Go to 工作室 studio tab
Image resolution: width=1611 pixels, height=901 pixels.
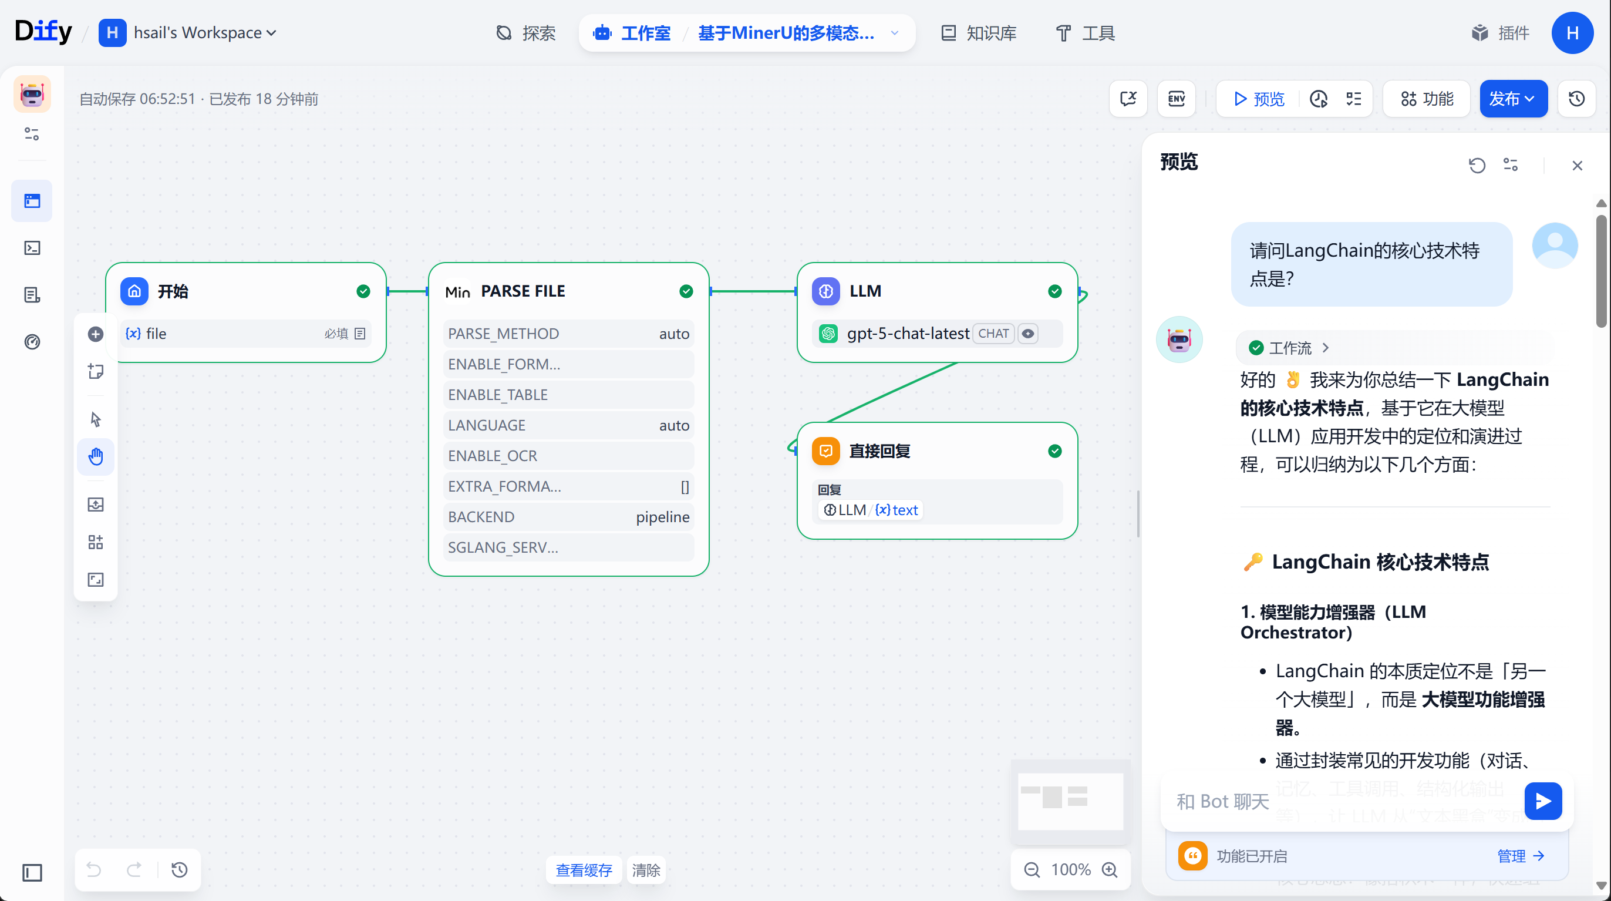click(632, 32)
